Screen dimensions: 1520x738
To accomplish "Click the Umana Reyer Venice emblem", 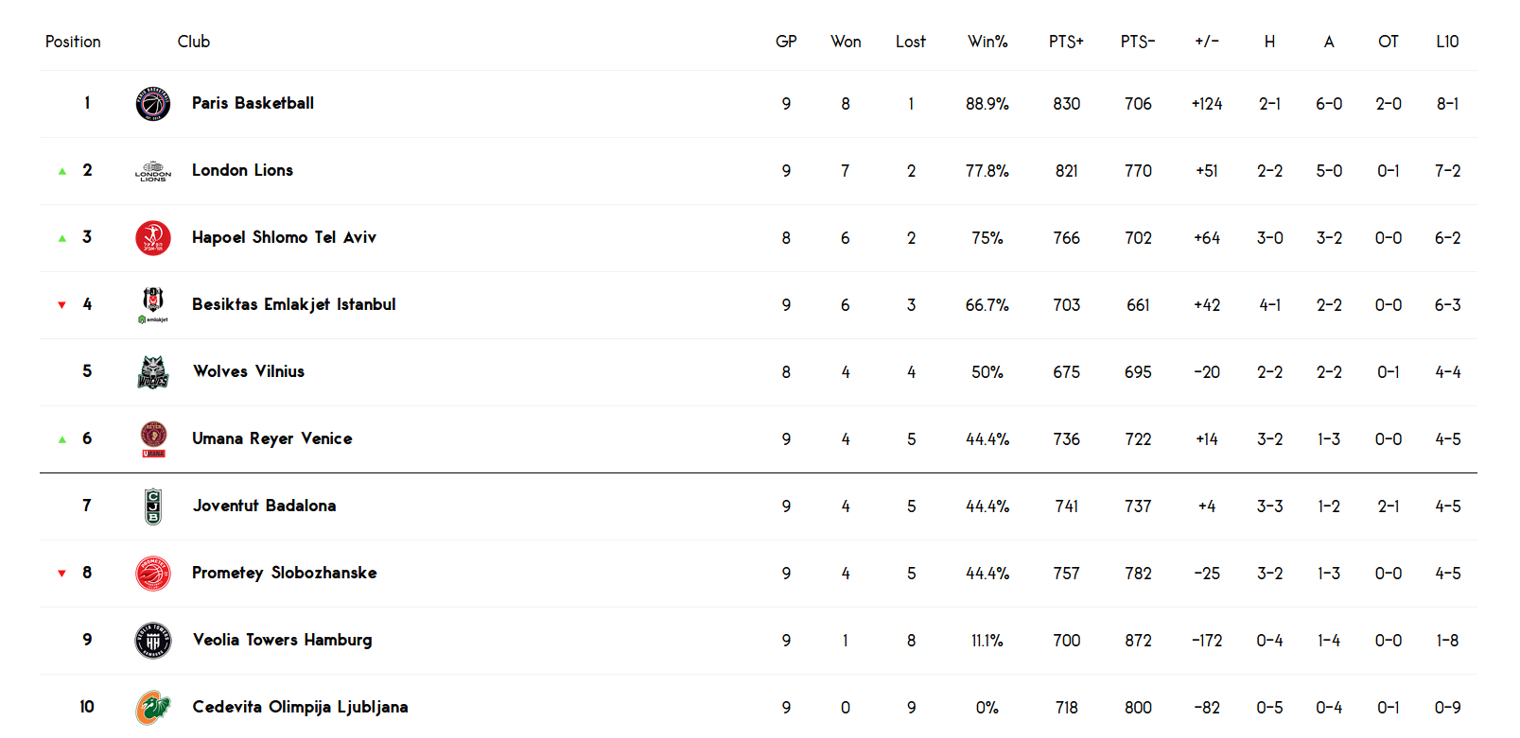I will (153, 439).
